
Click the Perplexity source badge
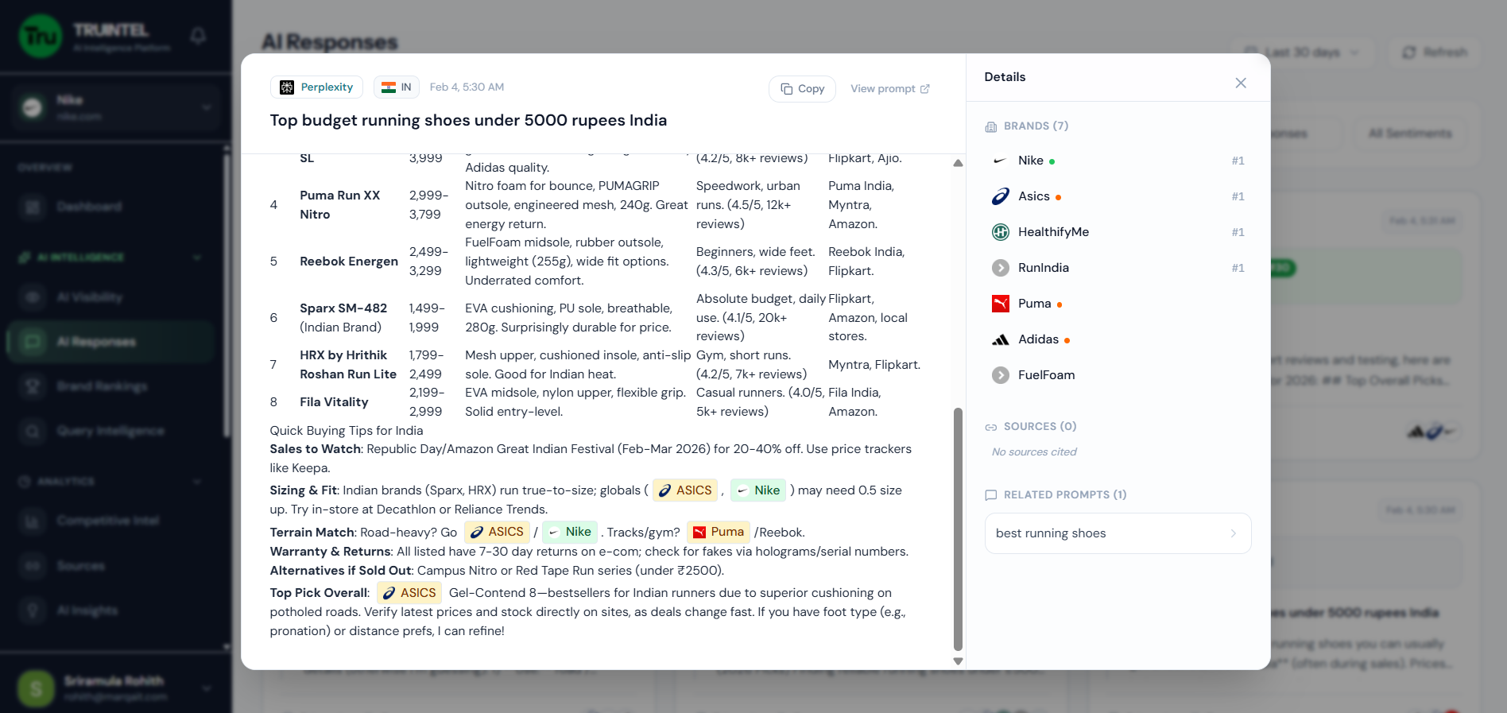point(316,87)
